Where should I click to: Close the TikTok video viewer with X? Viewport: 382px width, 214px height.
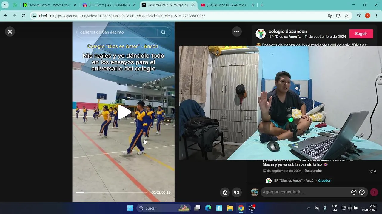pyautogui.click(x=10, y=32)
